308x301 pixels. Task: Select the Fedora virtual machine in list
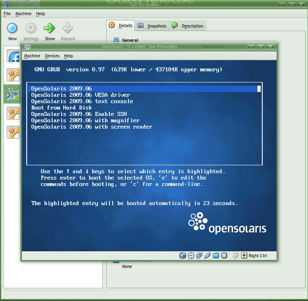(x=13, y=56)
